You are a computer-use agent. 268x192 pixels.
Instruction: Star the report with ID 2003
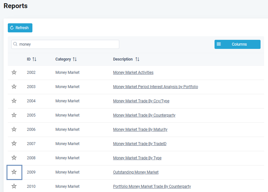pyautogui.click(x=14, y=87)
